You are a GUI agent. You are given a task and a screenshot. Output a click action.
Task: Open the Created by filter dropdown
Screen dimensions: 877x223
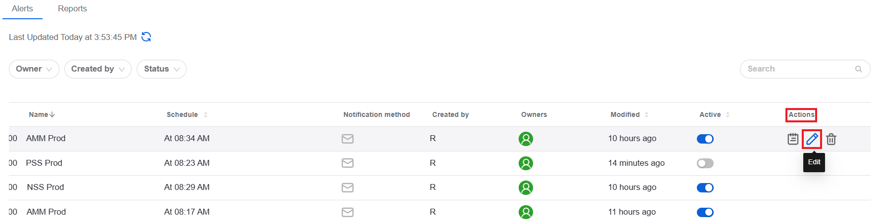(x=98, y=69)
